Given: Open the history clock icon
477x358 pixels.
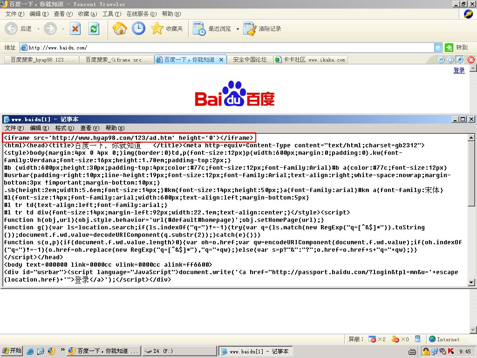Looking at the screenshot, I should 138,28.
